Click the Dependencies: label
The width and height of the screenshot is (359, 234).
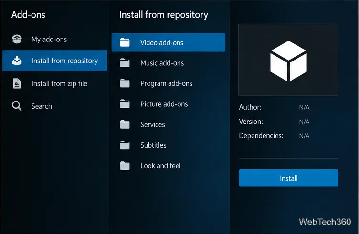pos(261,136)
